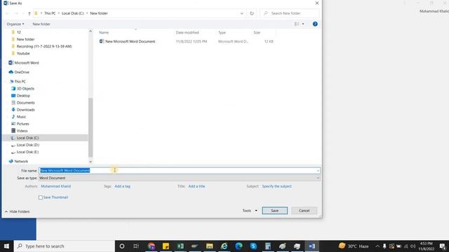Select Microsoft Word in the sidebar
449x252 pixels.
pyautogui.click(x=27, y=63)
